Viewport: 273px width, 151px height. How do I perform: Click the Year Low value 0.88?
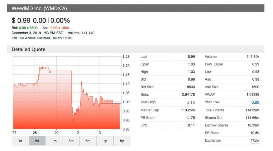click(x=255, y=102)
